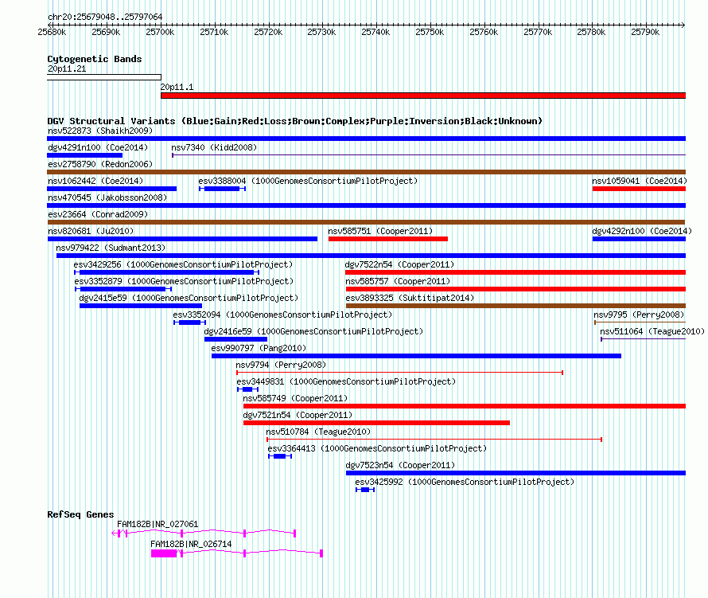This screenshot has width=708, height=598.
Task: Click the nsv510784 (Teague2010) label text
Action: click(x=318, y=432)
